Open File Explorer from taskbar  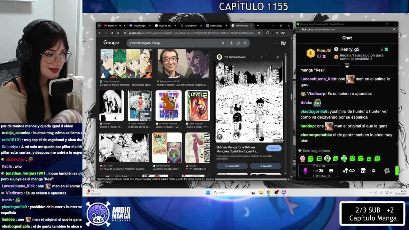pos(261,193)
